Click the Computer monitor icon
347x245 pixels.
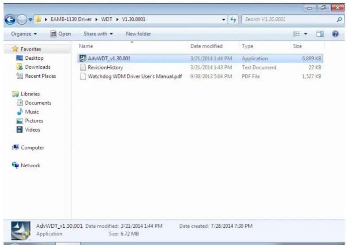pyautogui.click(x=15, y=147)
